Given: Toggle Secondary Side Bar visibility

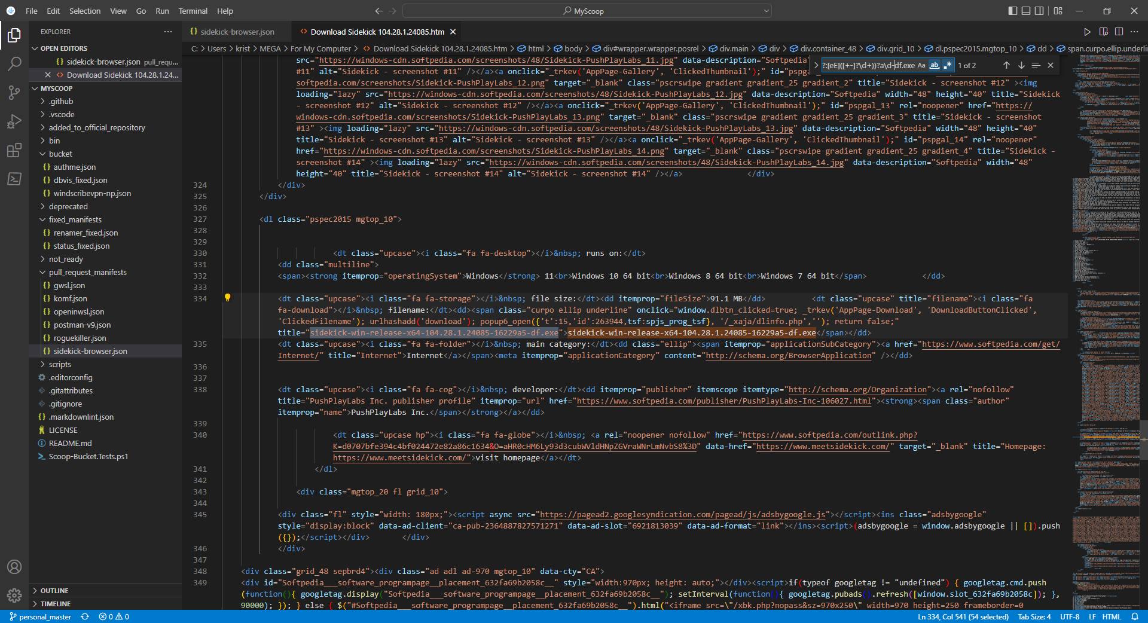Looking at the screenshot, I should point(1039,11).
